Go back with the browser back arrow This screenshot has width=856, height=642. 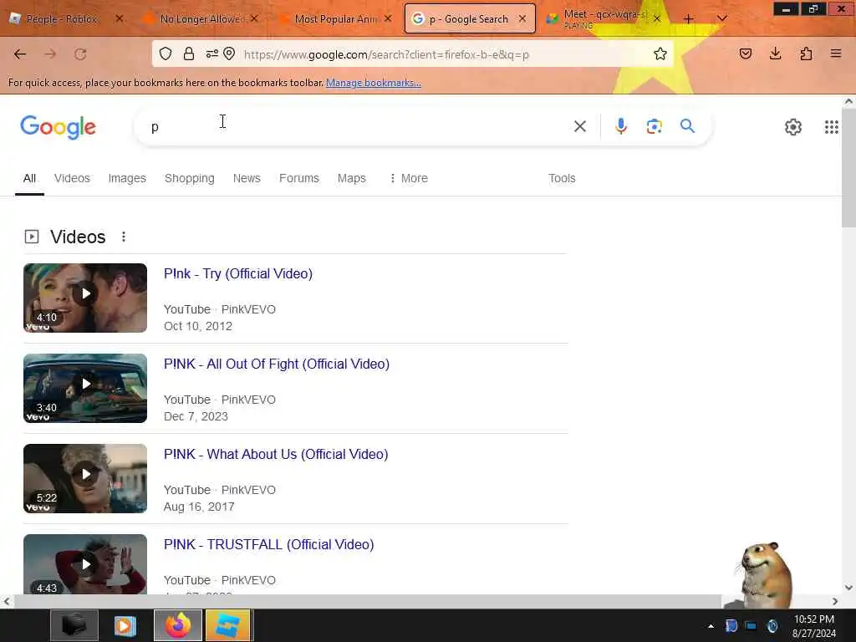[20, 54]
